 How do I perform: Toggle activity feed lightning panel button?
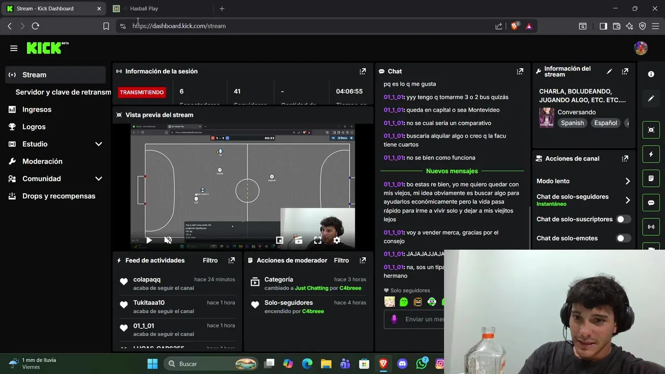[x=651, y=154]
